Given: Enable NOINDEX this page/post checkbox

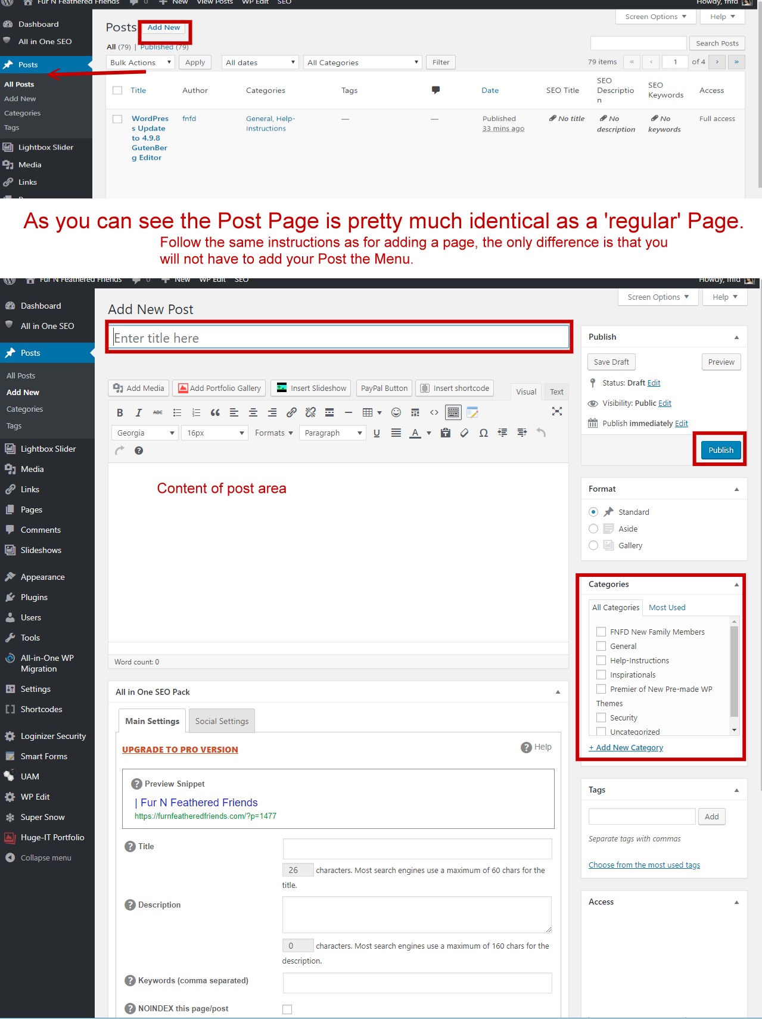Looking at the screenshot, I should pyautogui.click(x=287, y=1009).
